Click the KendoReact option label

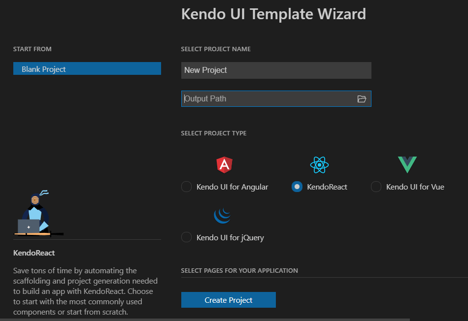[x=327, y=187]
